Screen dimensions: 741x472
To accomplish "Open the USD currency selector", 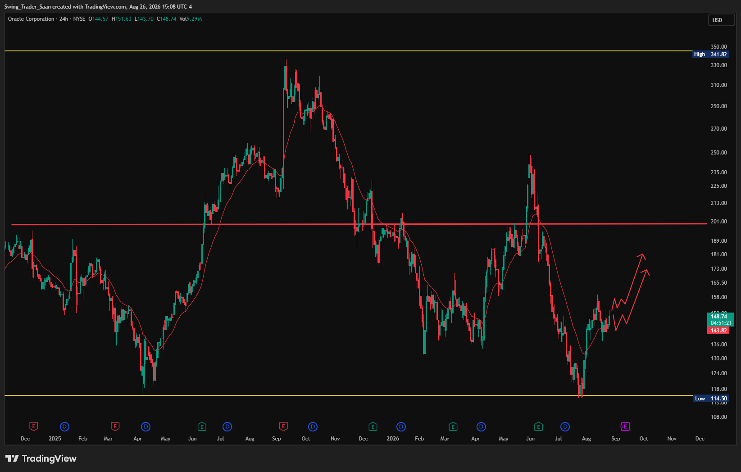I will (x=721, y=20).
